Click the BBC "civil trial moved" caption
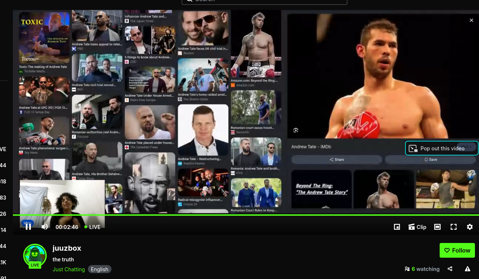479x279 pixels. click(x=93, y=85)
